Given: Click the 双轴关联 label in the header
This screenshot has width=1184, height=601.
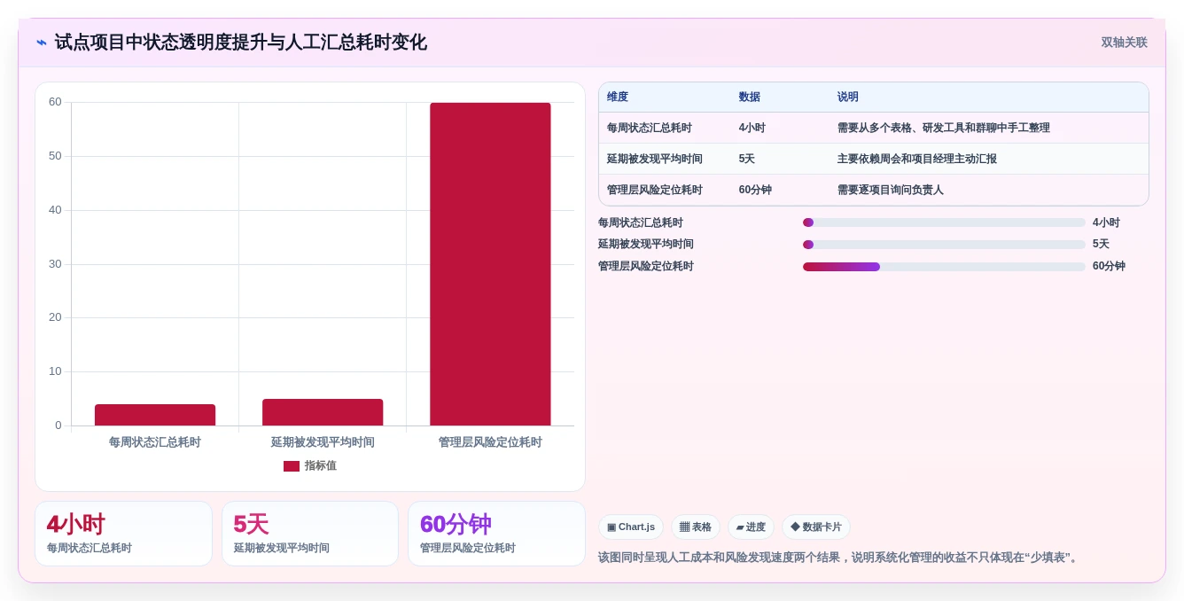Looking at the screenshot, I should pos(1124,43).
